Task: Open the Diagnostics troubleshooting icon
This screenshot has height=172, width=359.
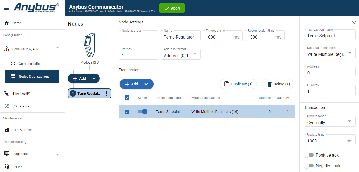Action: pyautogui.click(x=6, y=154)
